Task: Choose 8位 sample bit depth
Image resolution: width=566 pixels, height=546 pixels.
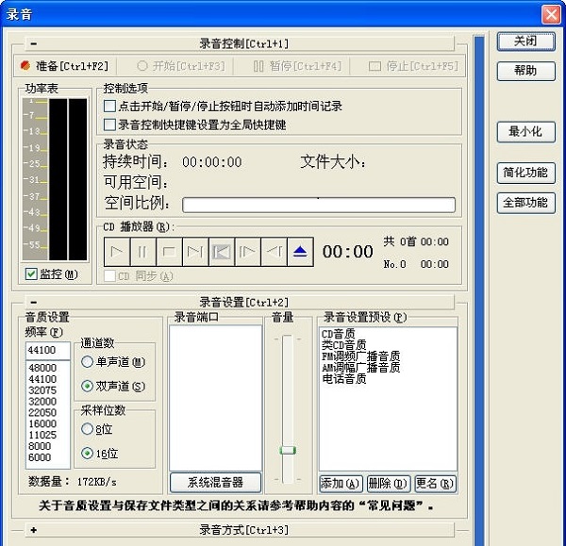Action: point(88,429)
